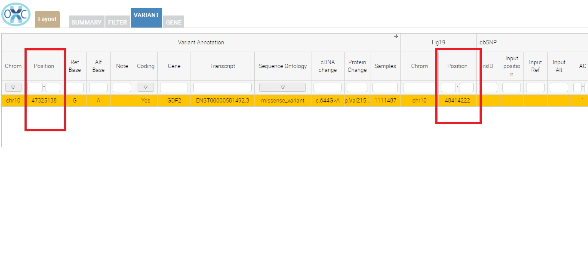The image size is (588, 279).
Task: Select the highlighted chr10 variant row
Action: pyautogui.click(x=13, y=100)
